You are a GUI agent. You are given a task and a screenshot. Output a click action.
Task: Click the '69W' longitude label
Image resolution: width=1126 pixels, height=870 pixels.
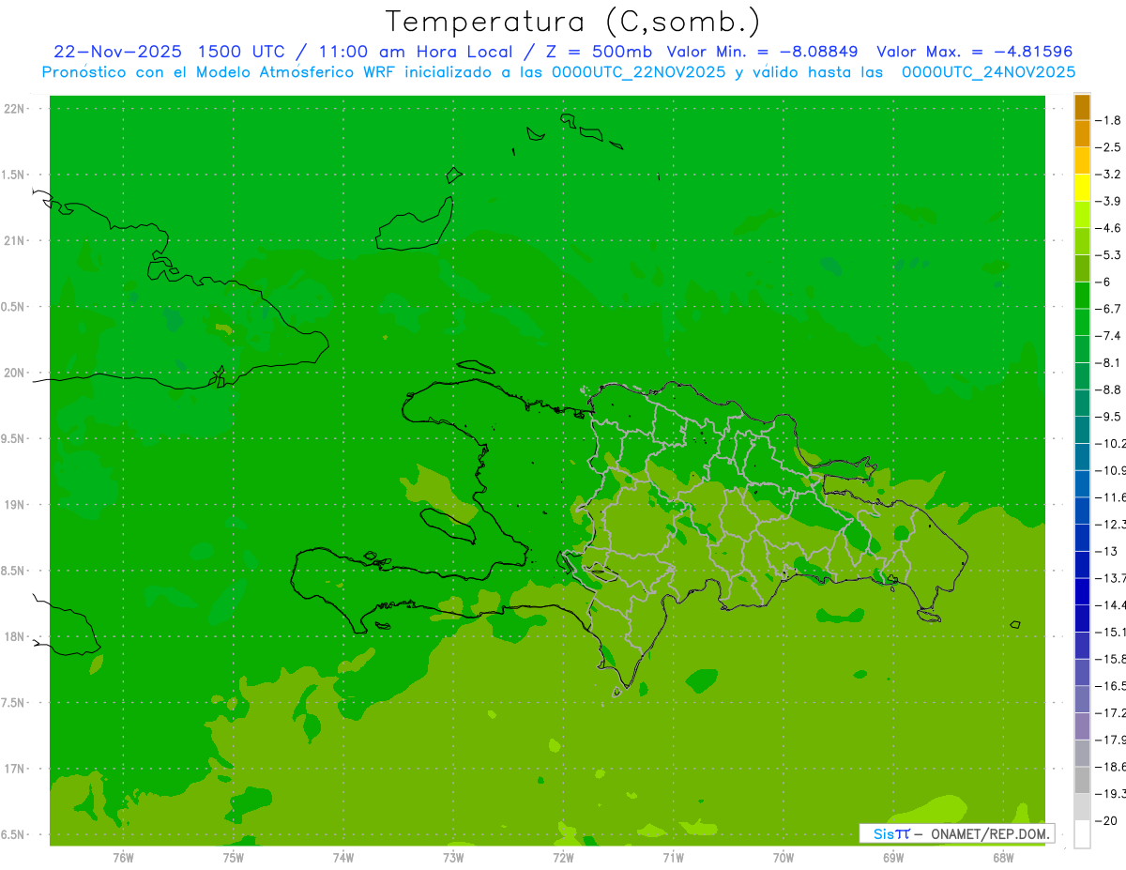pos(893,858)
